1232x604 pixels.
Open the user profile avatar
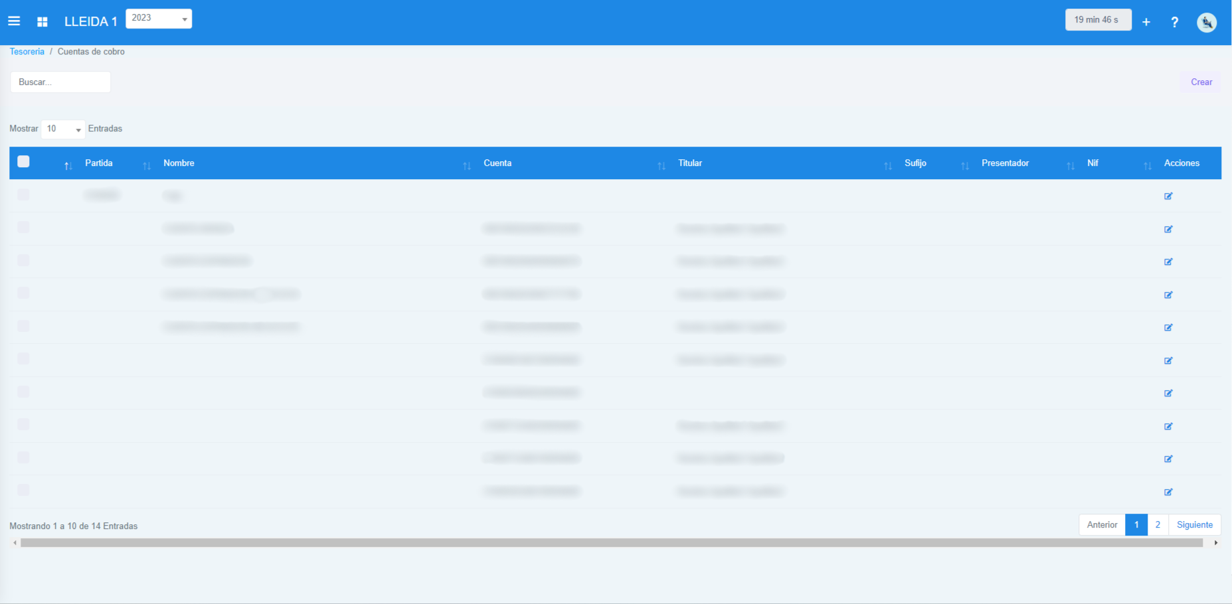pyautogui.click(x=1206, y=23)
